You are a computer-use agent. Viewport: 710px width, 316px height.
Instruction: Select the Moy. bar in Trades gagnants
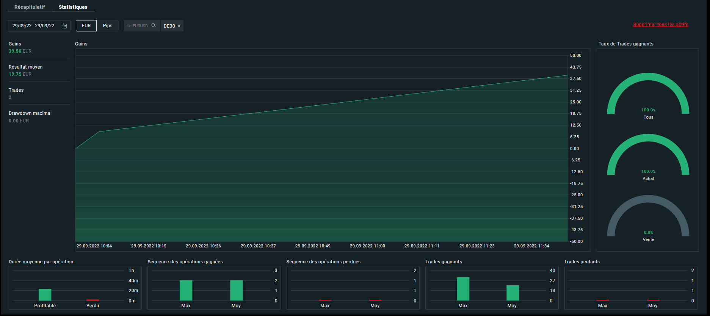[x=513, y=293]
